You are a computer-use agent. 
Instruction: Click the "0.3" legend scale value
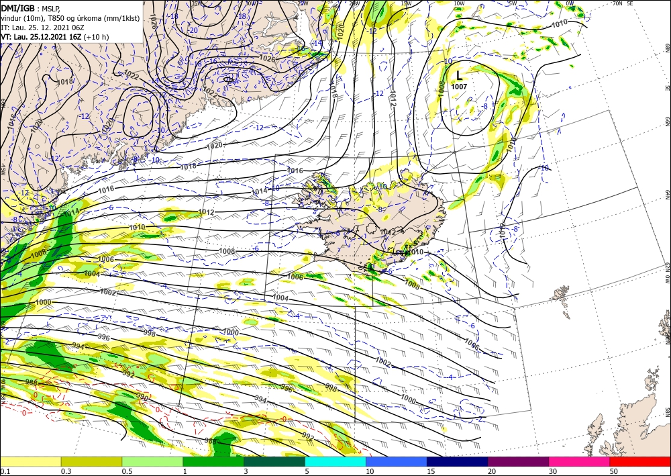66,471
